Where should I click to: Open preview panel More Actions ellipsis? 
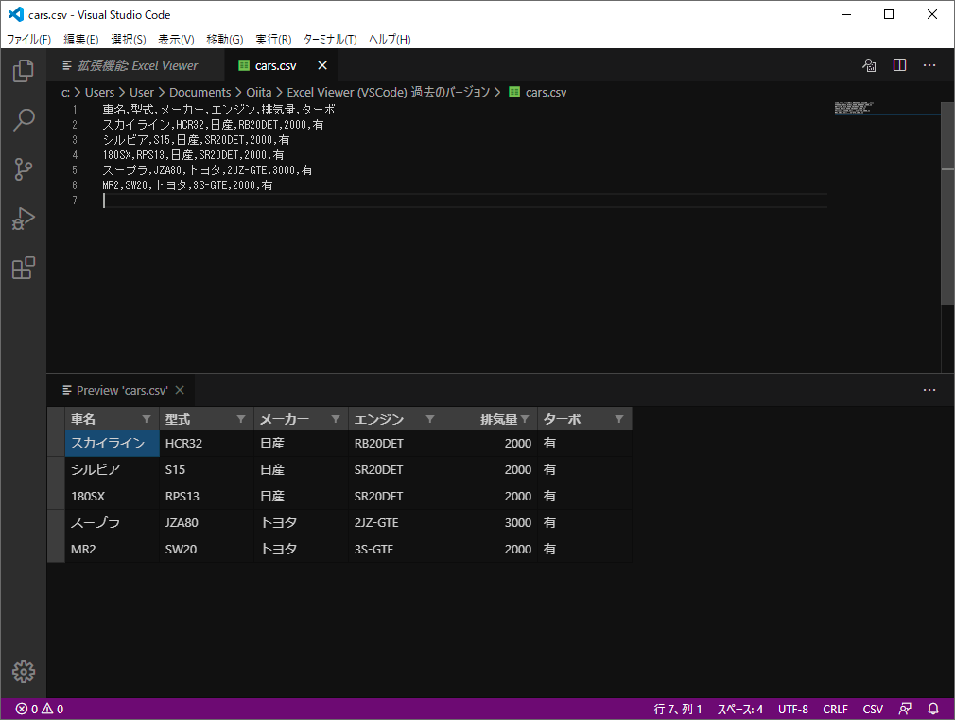929,390
